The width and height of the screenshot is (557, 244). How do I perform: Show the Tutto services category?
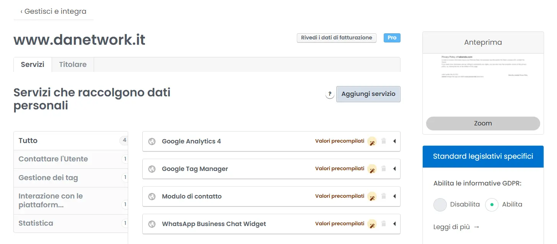point(71,141)
